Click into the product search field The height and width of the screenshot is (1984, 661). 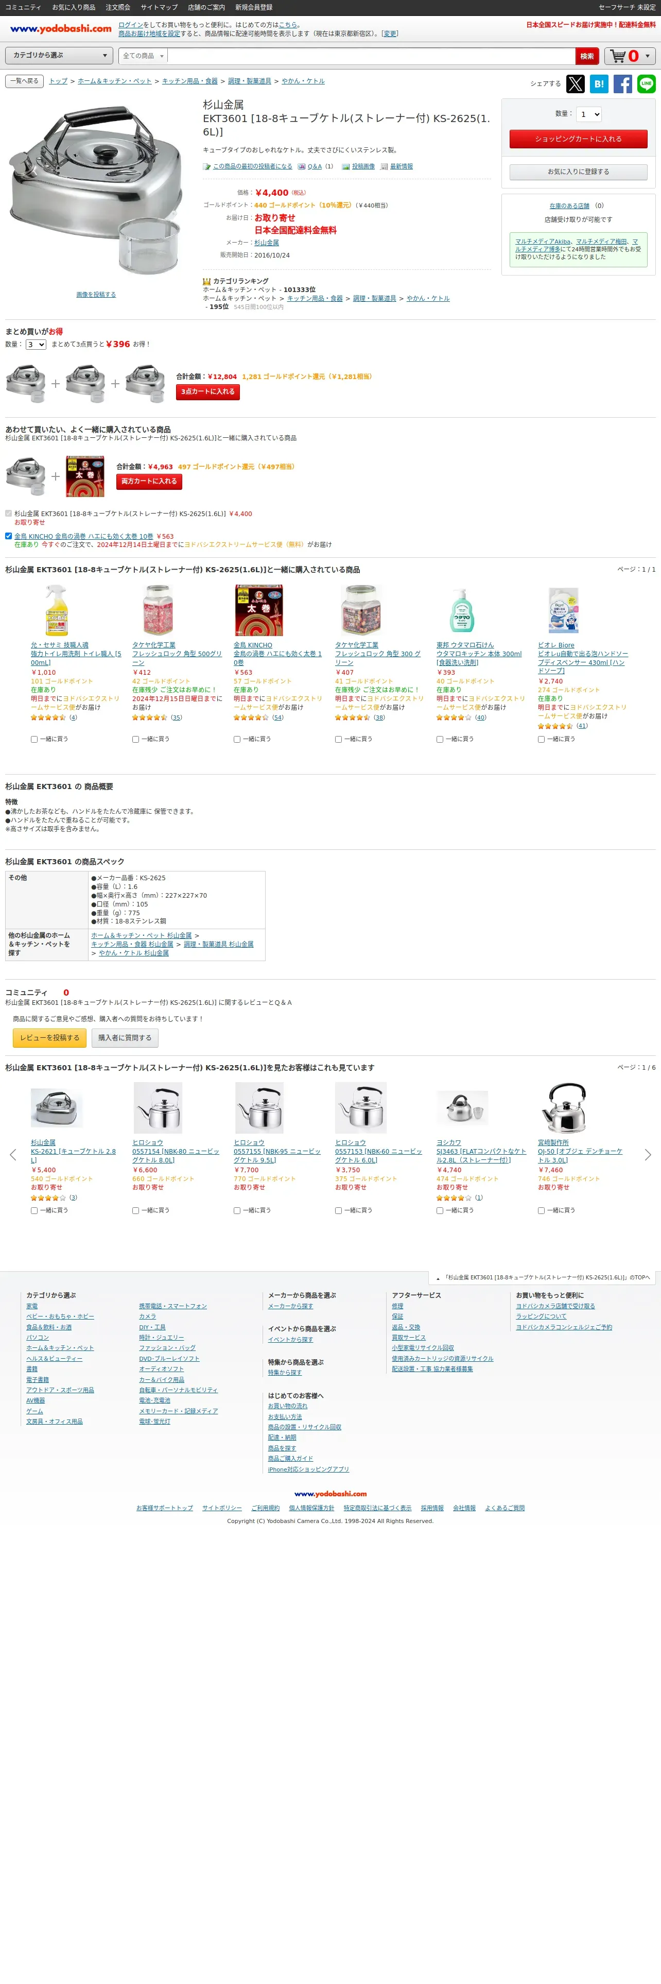point(371,56)
